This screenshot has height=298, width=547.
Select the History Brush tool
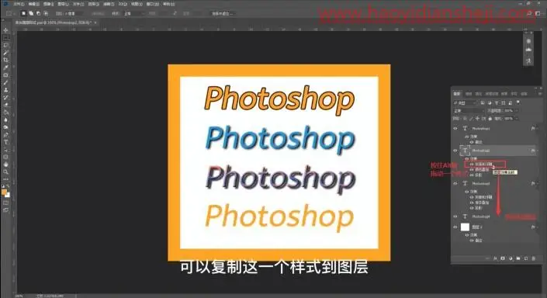tap(6, 97)
